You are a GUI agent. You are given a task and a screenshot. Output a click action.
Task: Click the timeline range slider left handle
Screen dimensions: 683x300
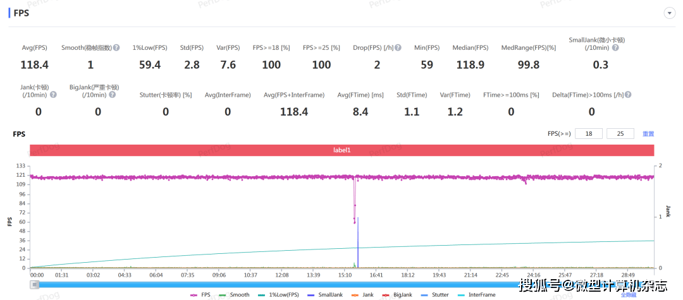pos(35,284)
